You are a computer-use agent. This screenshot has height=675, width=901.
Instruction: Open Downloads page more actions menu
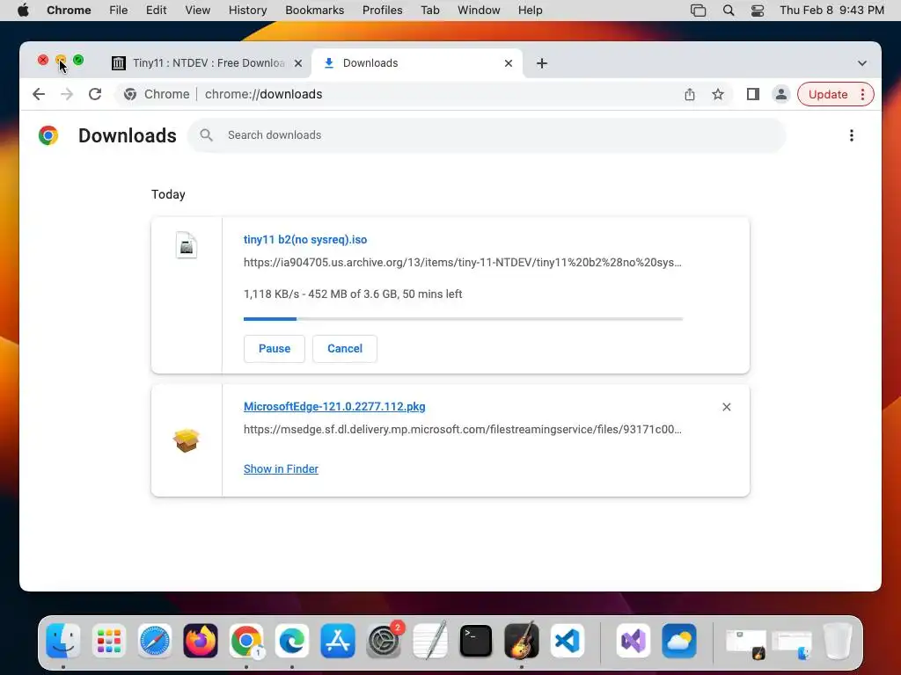point(852,135)
